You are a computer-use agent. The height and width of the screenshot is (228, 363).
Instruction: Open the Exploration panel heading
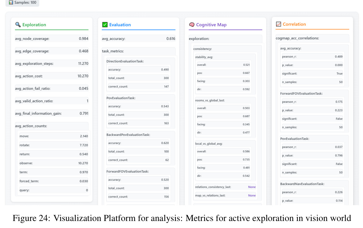tap(34, 25)
